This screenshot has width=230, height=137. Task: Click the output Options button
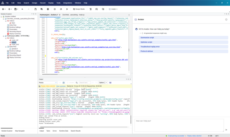pos(102,82)
